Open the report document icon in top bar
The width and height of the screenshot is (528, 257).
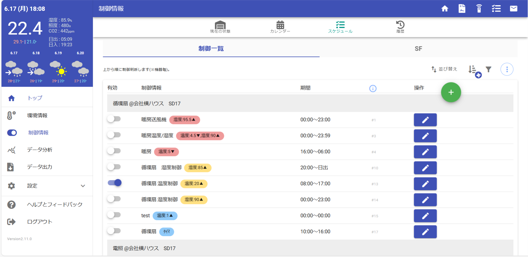tap(462, 9)
